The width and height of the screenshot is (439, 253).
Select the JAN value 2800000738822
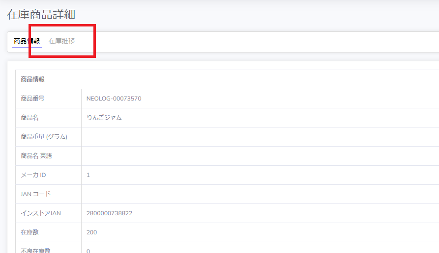[109, 213]
